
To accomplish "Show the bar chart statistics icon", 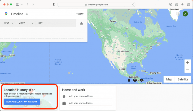I will [x=81, y=23].
